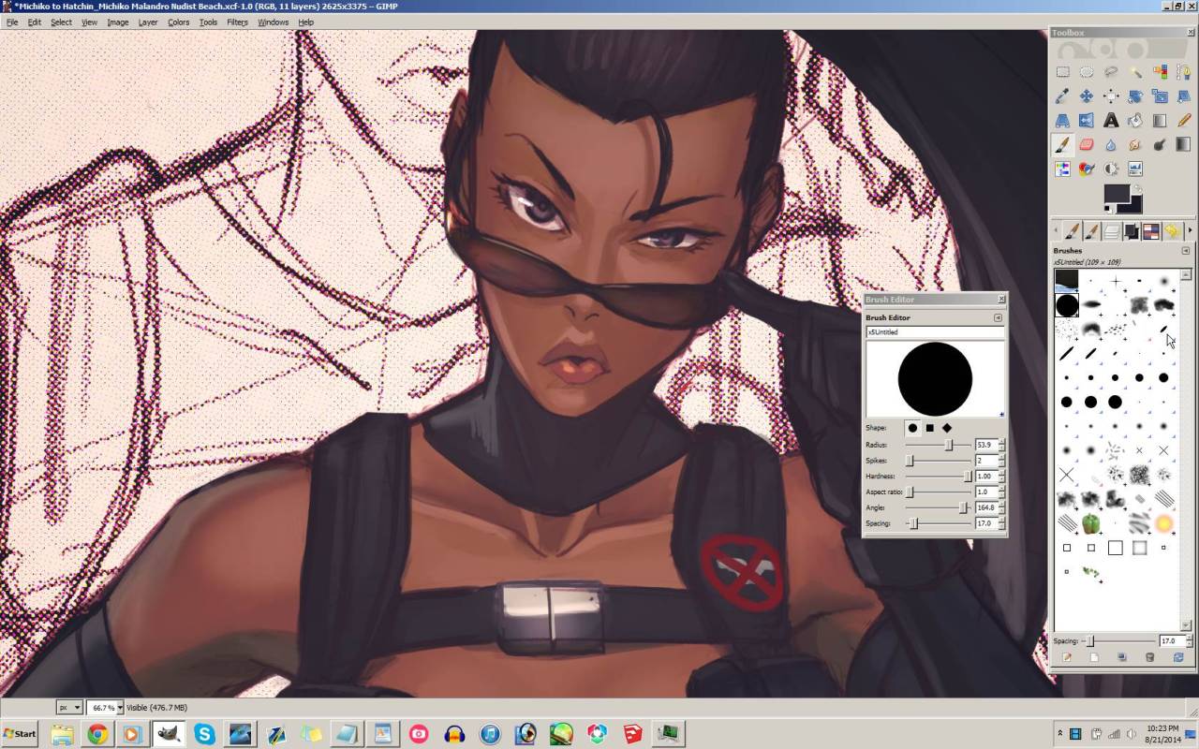
Task: Click the duplicate brush icon
Action: pyautogui.click(x=1121, y=657)
